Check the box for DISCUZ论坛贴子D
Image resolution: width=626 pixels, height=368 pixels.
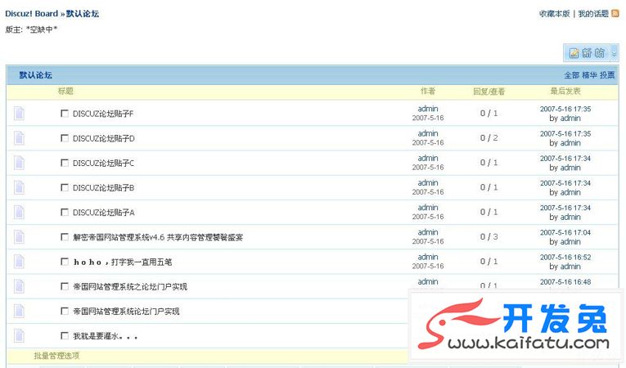[65, 138]
